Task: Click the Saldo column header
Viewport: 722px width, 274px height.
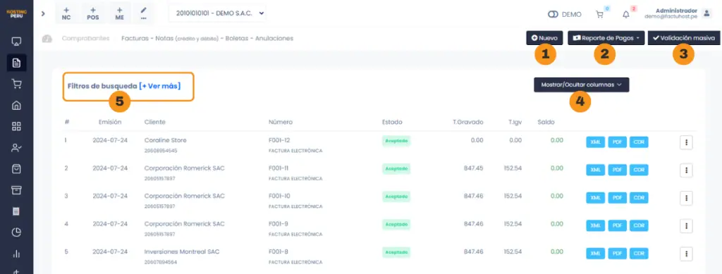Action: [546, 122]
